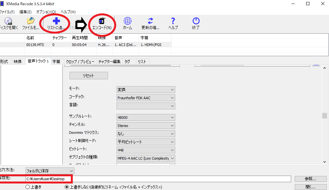The image size is (329, 190).
Task: Click the blue plus Add to List icon
Action: click(56, 21)
